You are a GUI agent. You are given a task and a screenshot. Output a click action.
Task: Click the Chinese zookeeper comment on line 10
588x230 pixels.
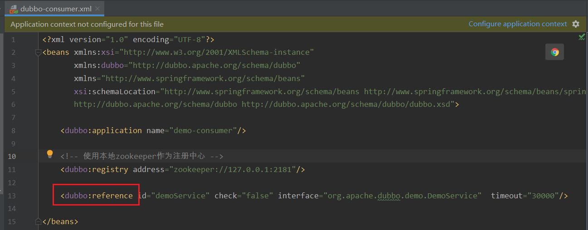(x=142, y=156)
